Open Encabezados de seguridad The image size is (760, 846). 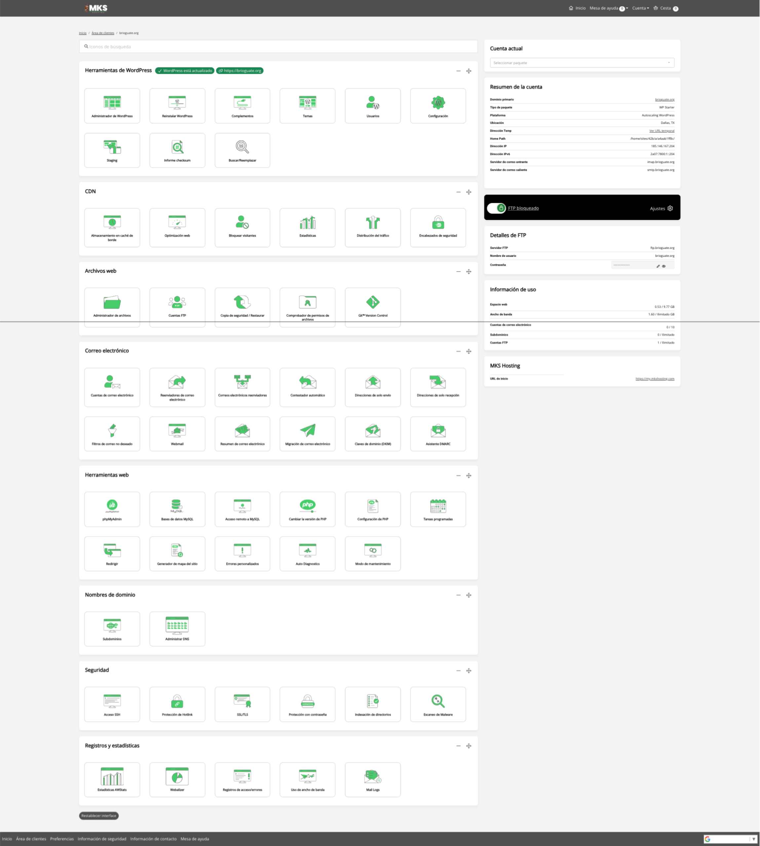click(x=438, y=228)
